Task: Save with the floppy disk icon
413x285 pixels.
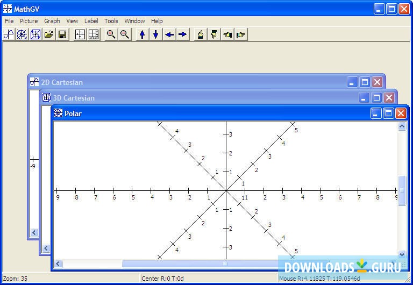Action: (x=62, y=34)
